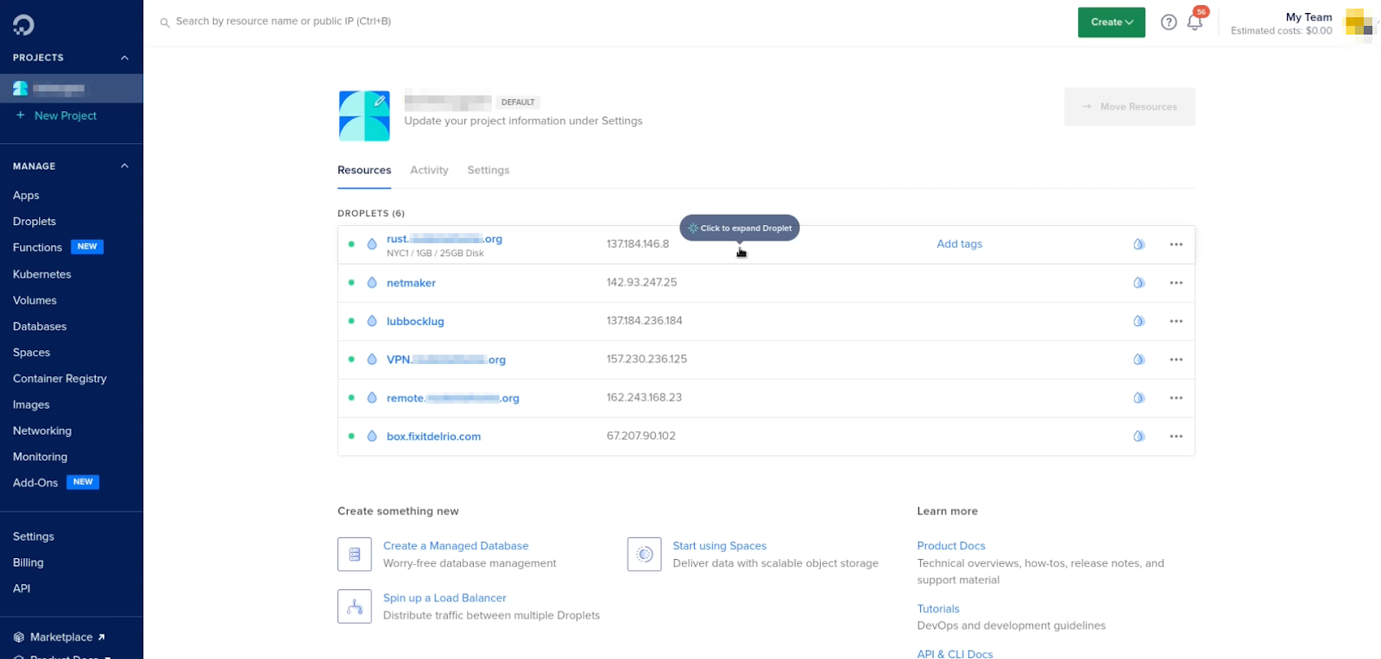Click the Move Resources button
Viewport: 1381px width, 659px height.
(x=1129, y=107)
